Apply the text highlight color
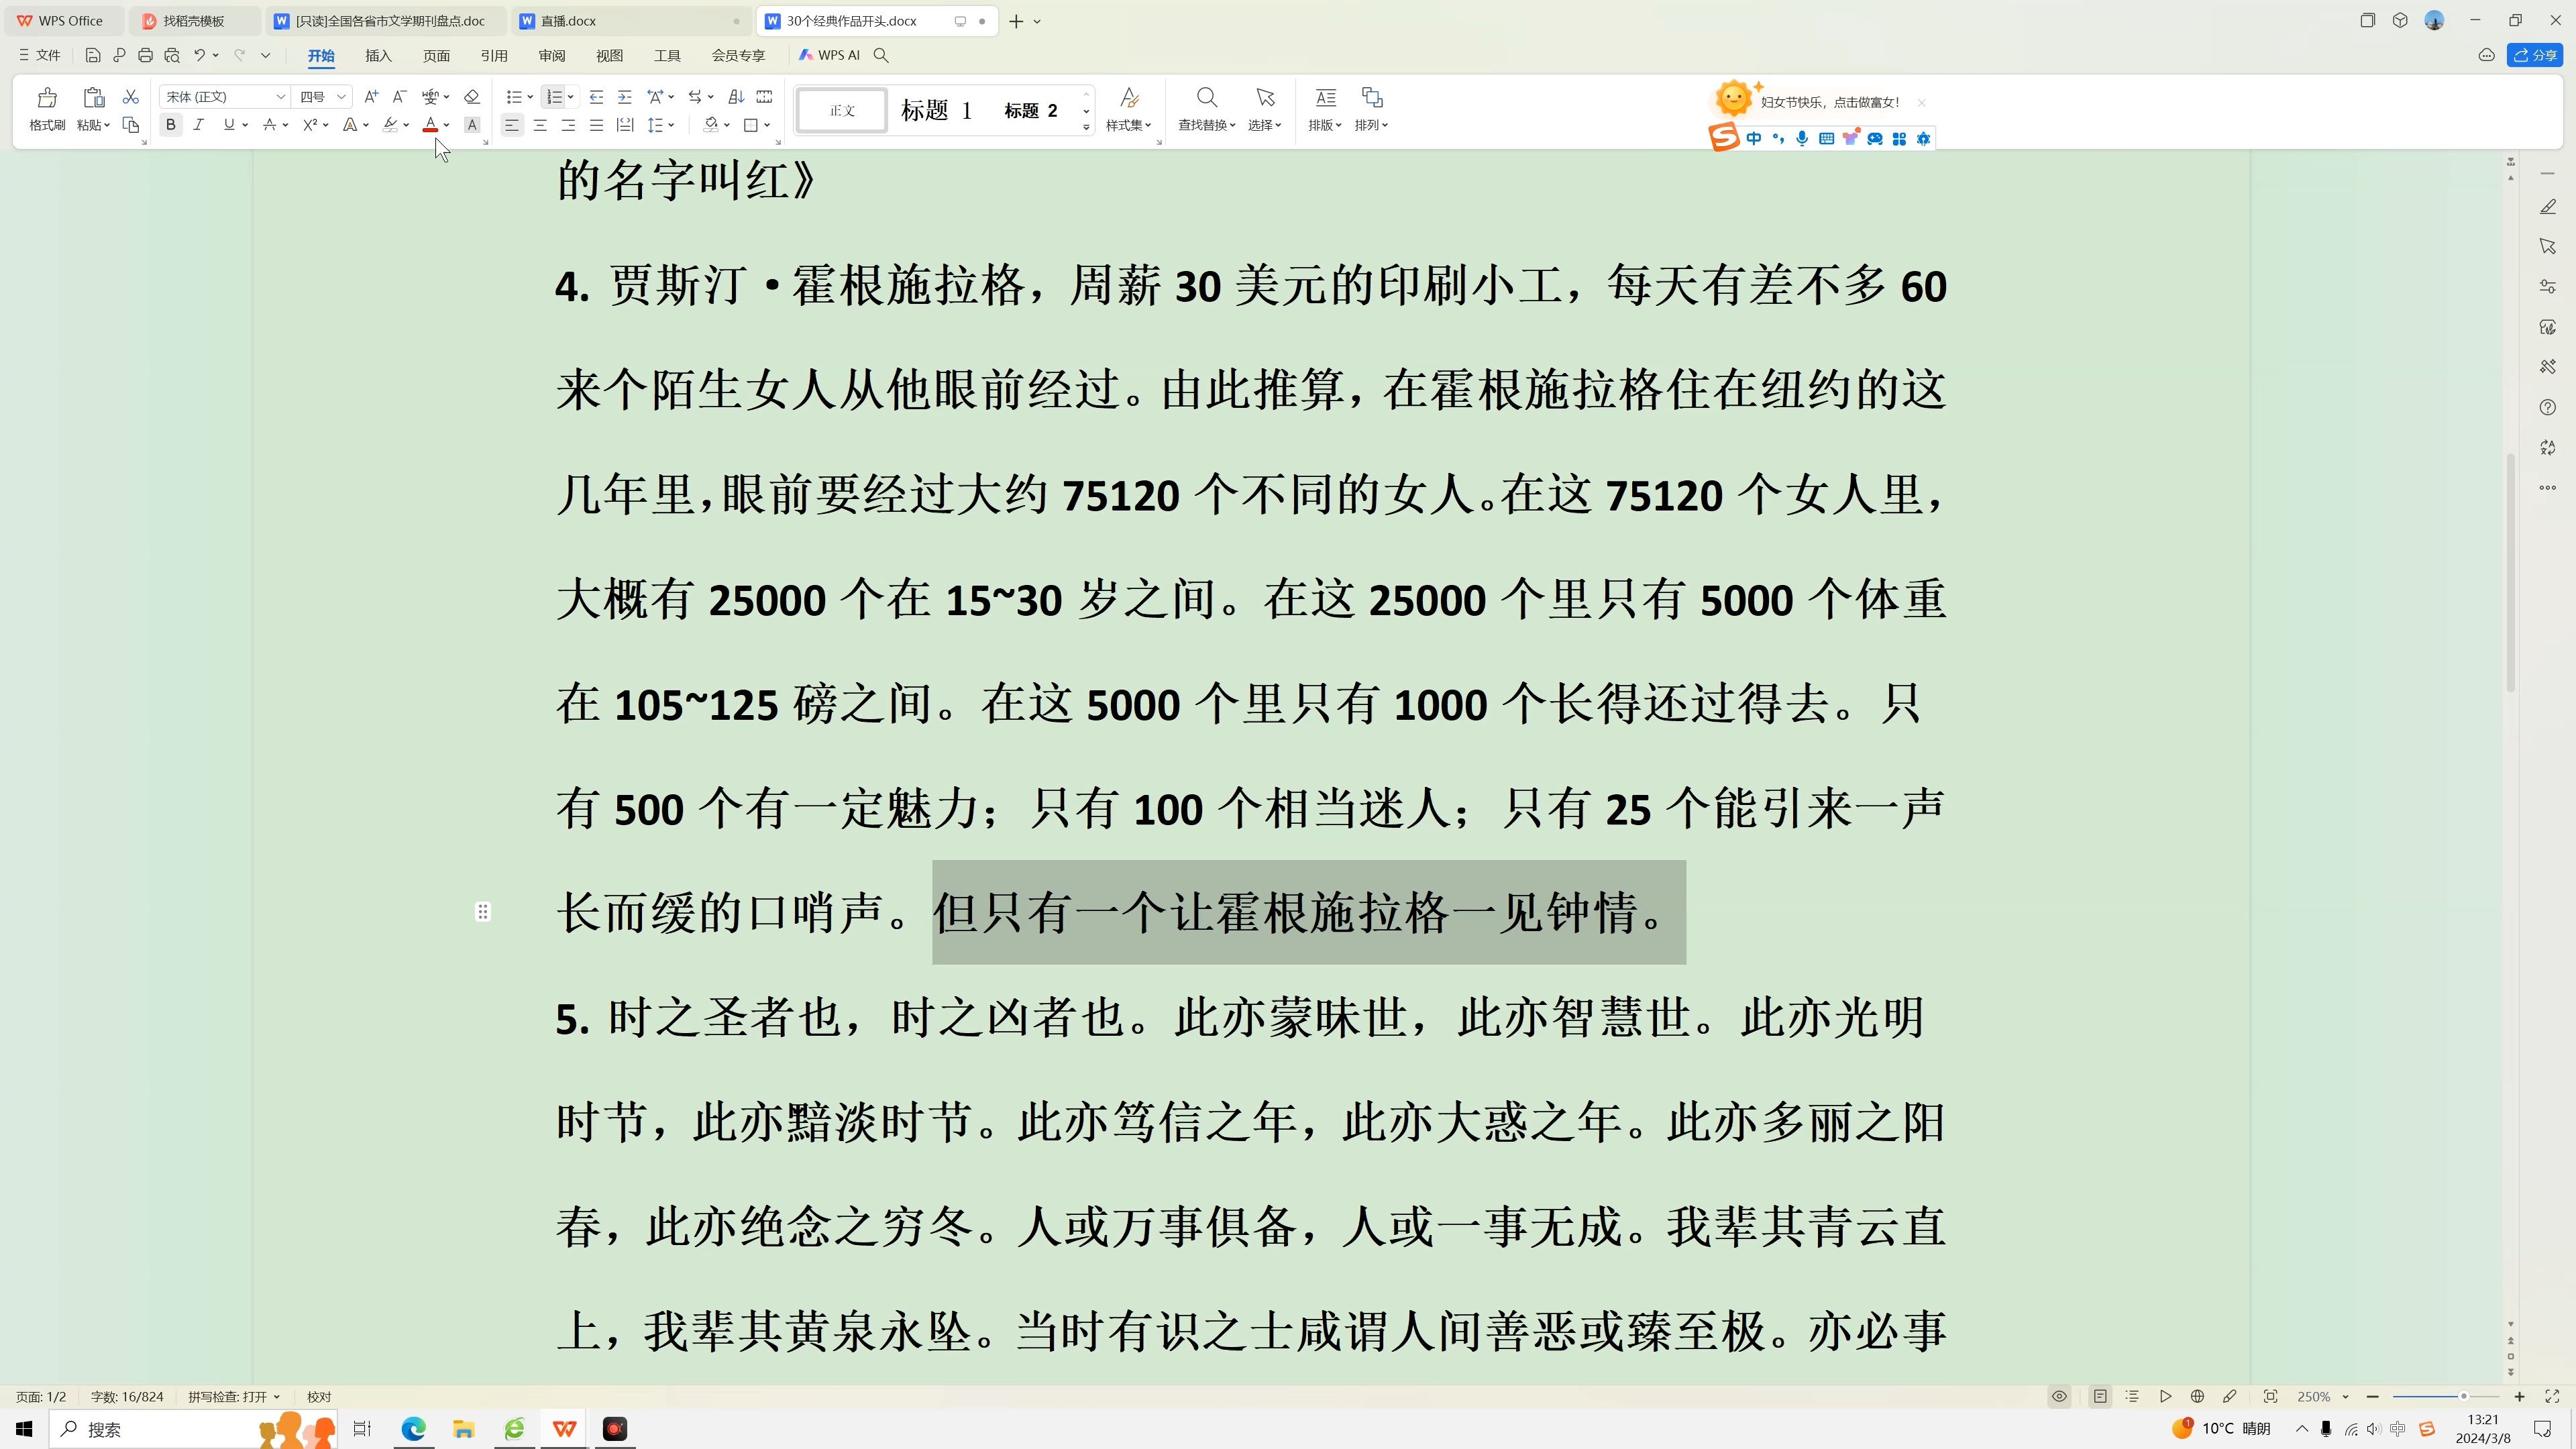2576x1449 pixels. point(390,125)
